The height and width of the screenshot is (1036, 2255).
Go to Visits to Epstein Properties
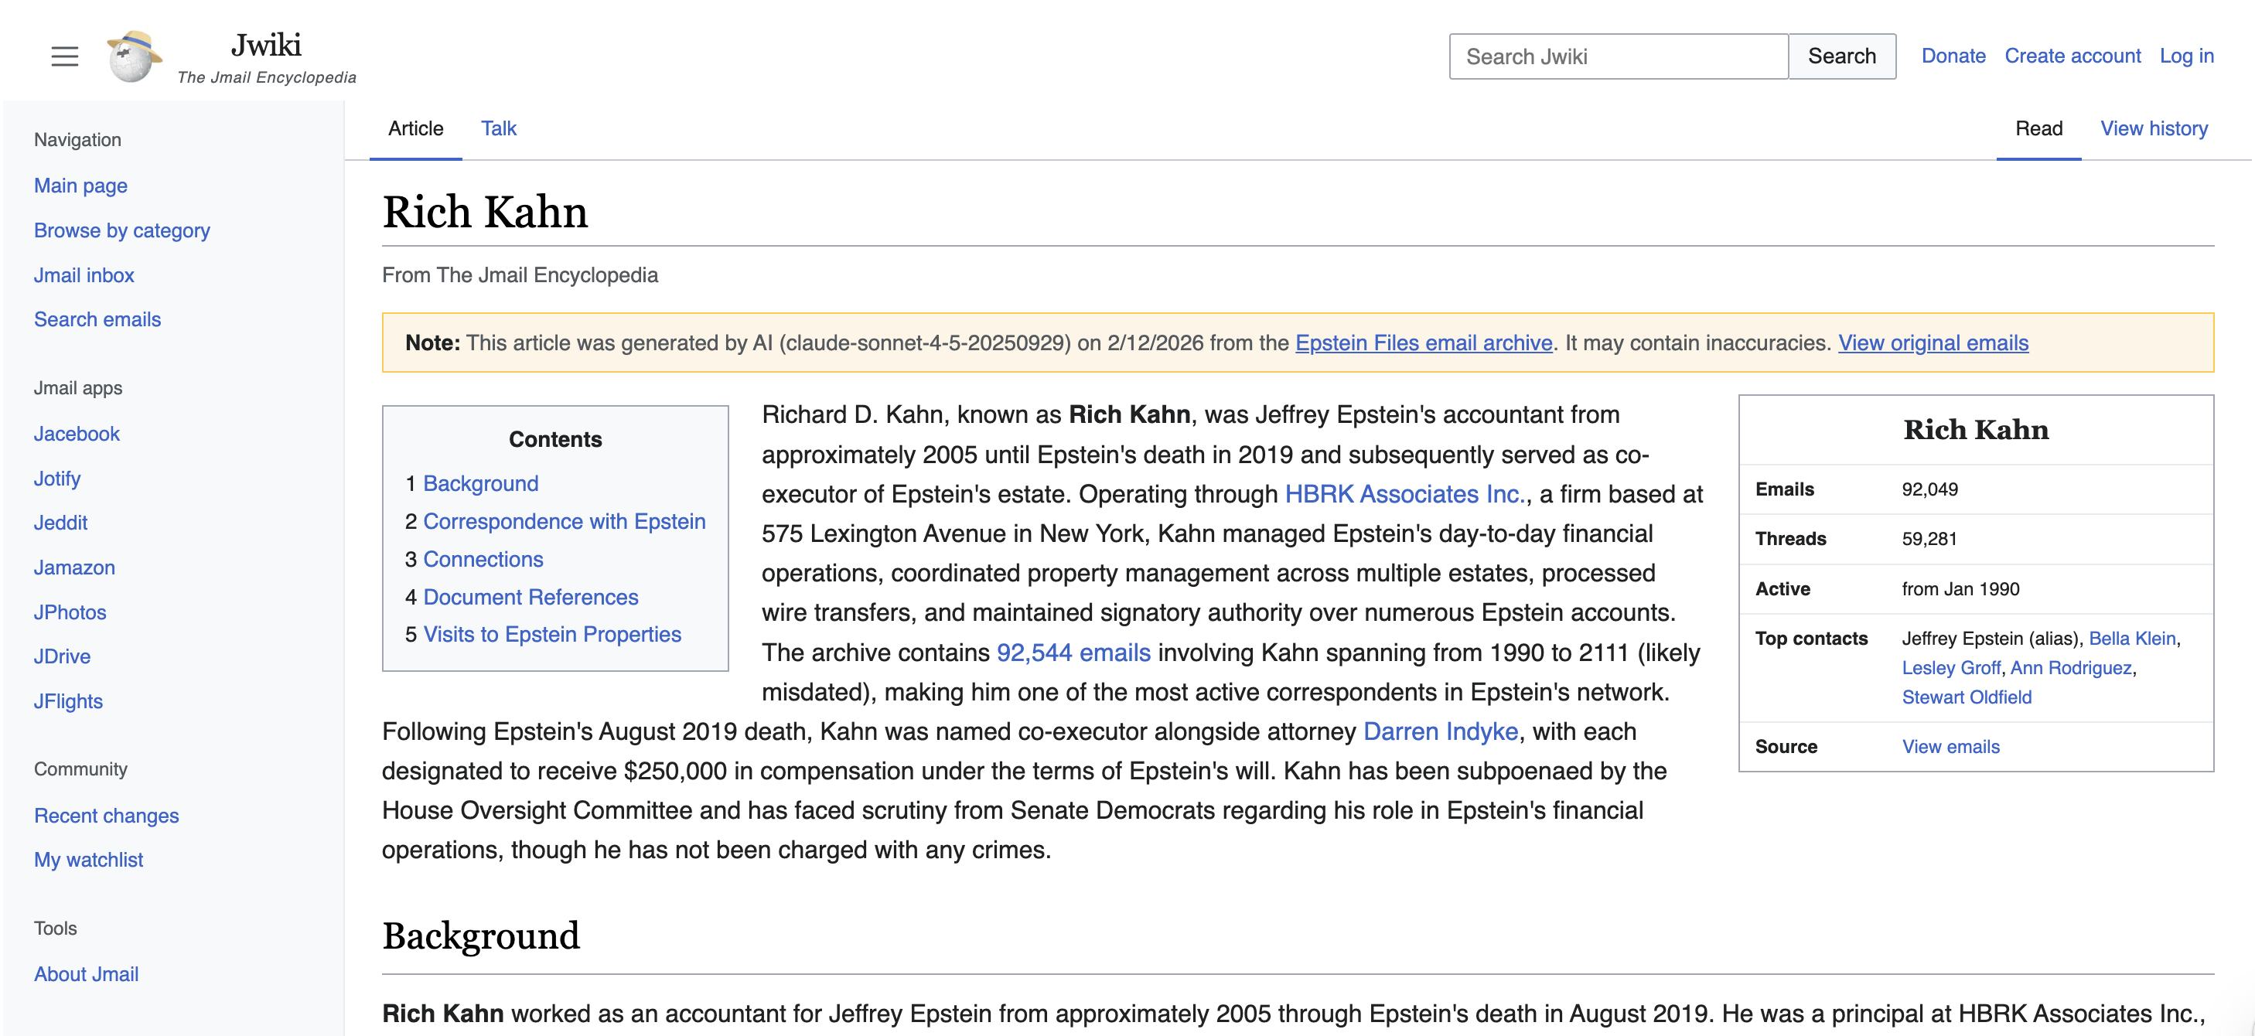(x=551, y=635)
